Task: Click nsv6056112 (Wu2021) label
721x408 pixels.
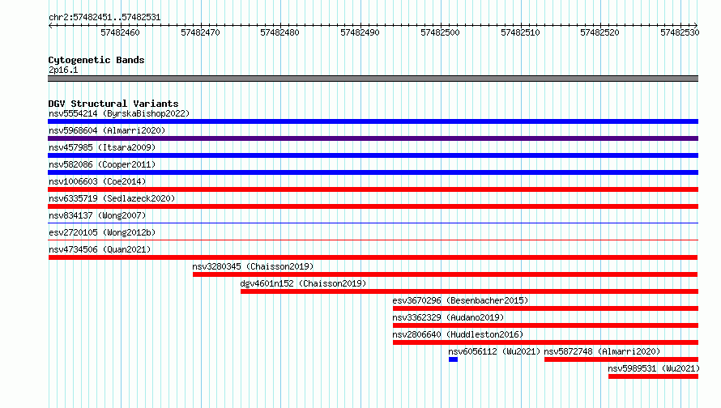Action: (494, 351)
